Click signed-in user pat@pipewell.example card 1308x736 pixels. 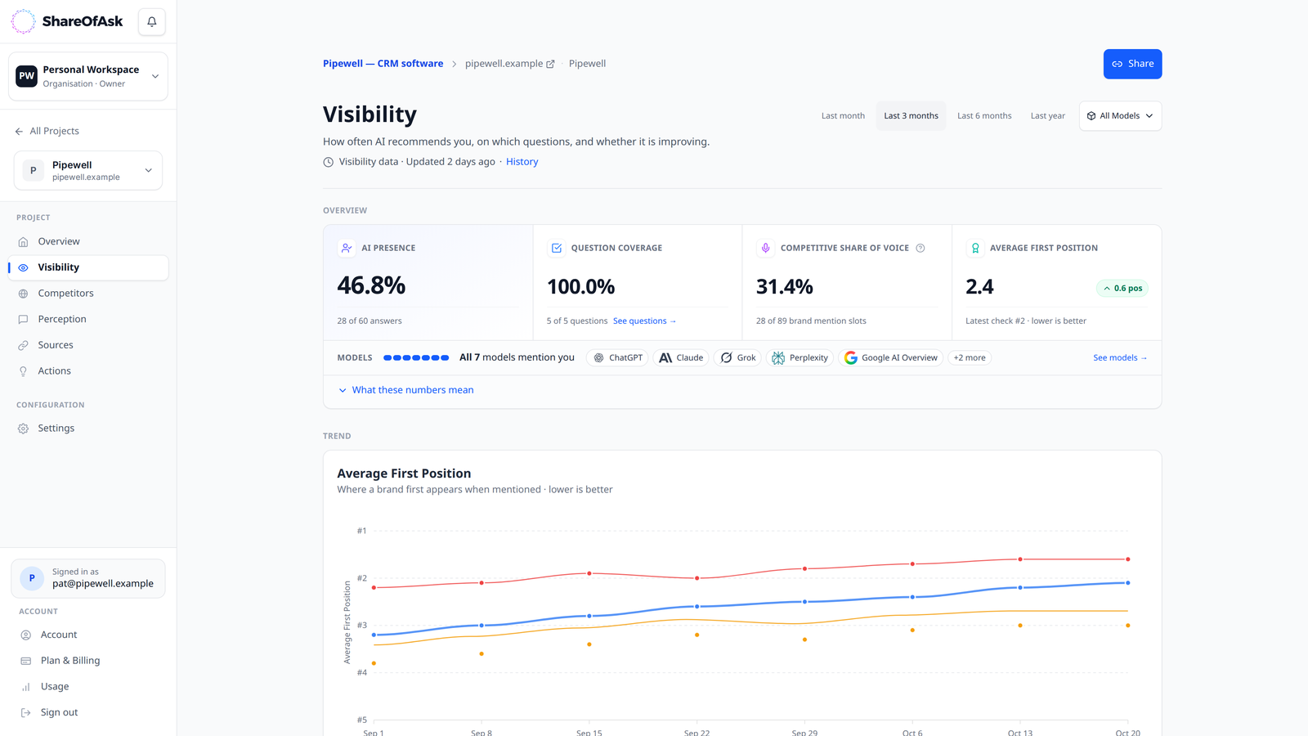[88, 578]
